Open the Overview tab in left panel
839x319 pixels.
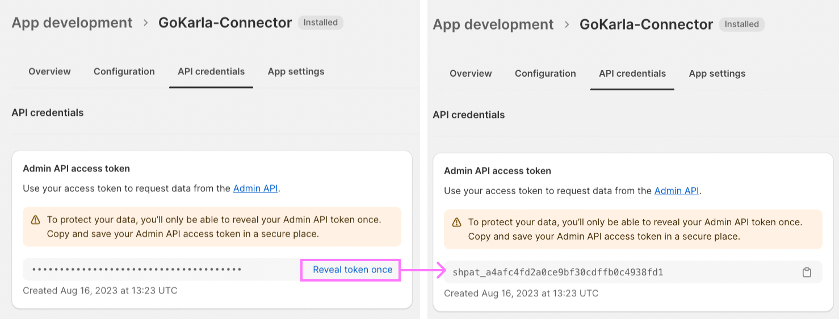pos(49,72)
